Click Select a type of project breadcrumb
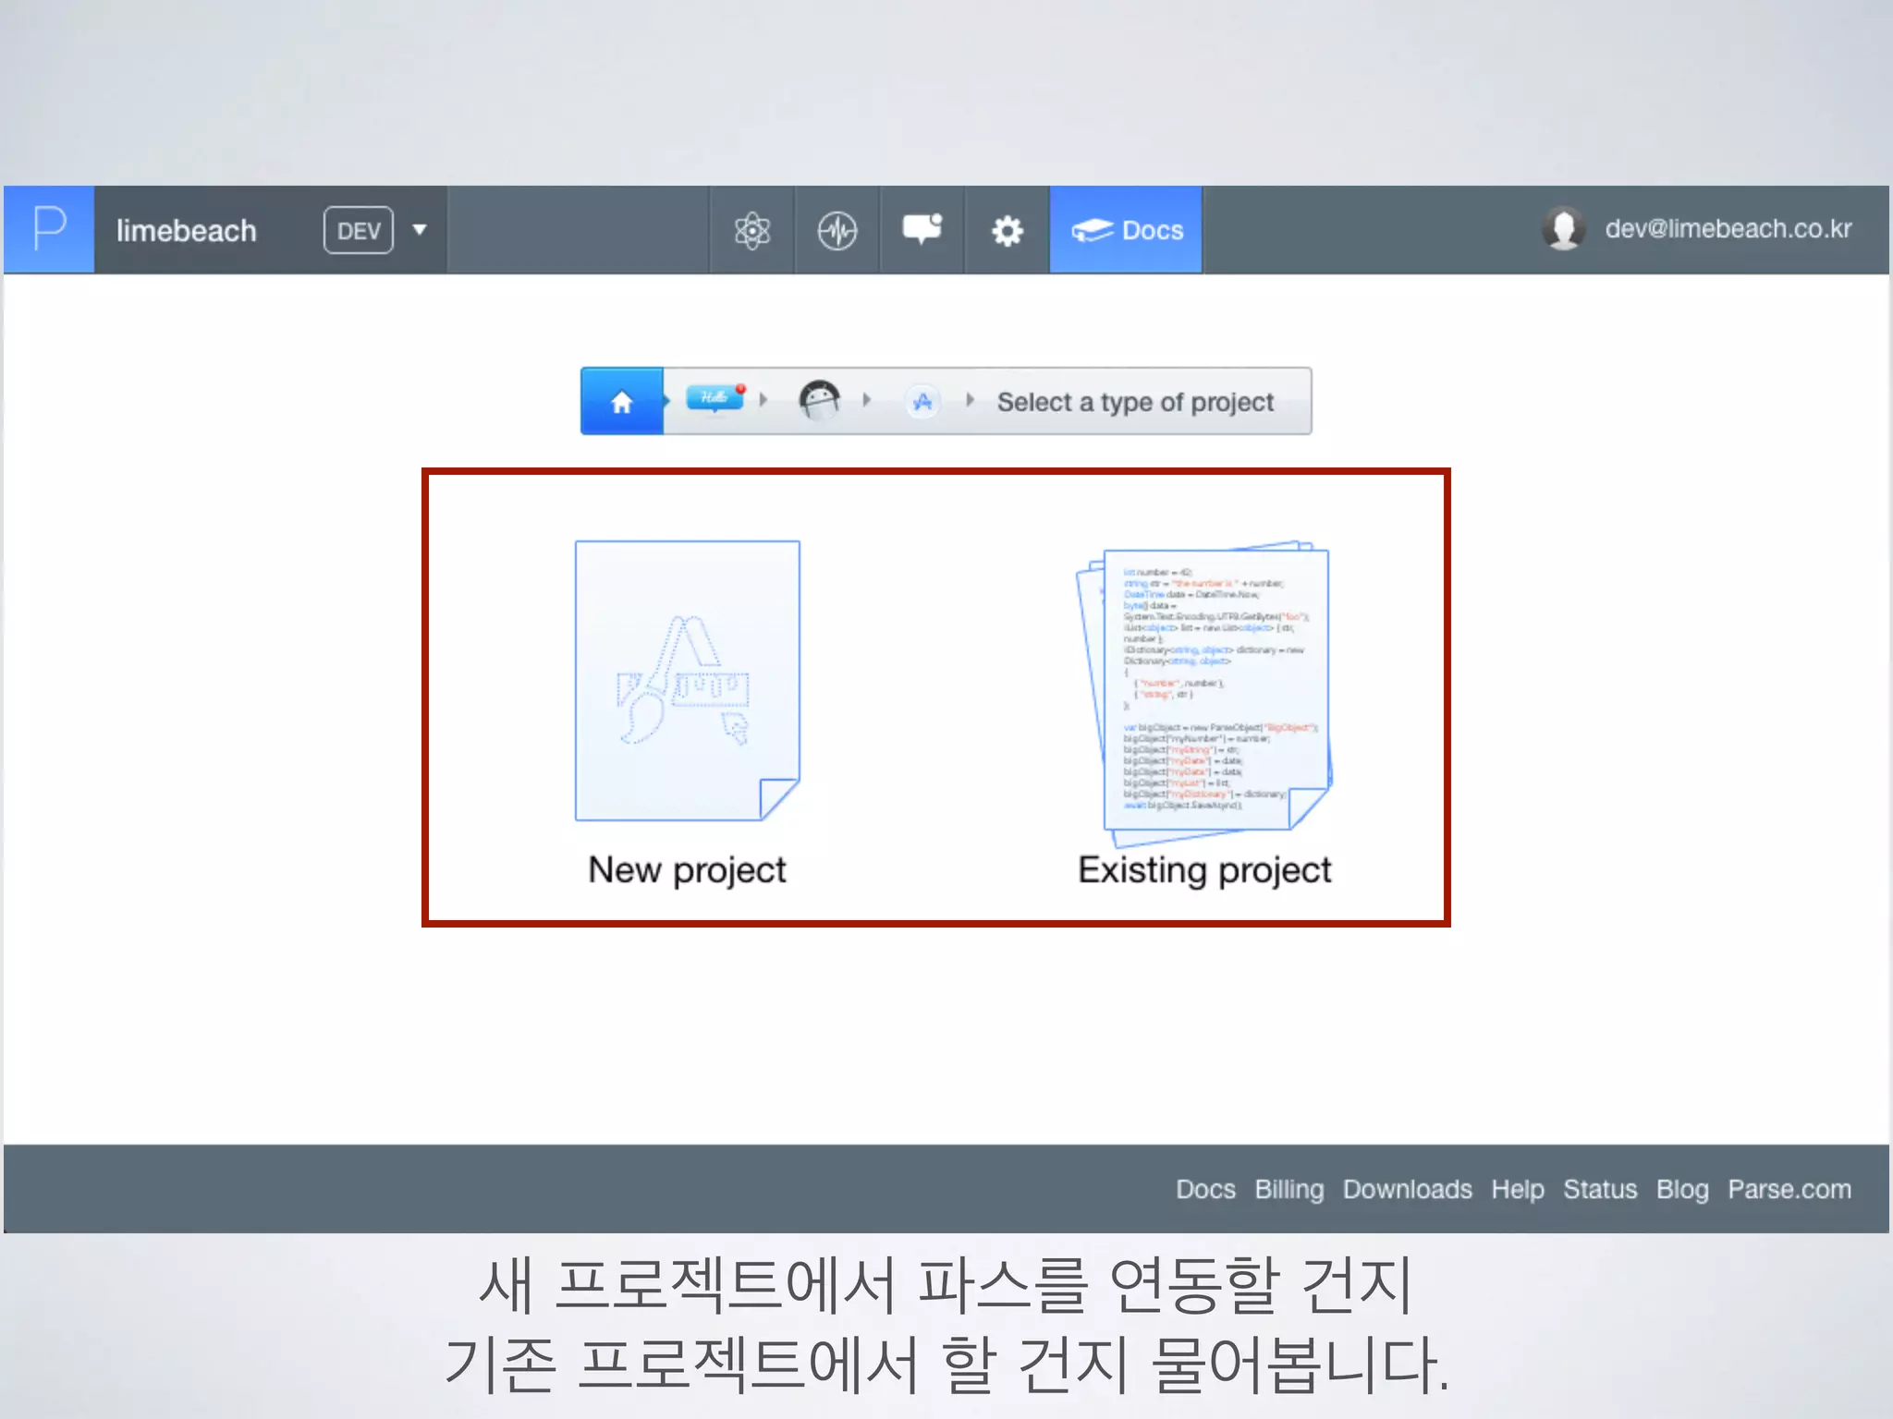This screenshot has height=1419, width=1893. tap(1135, 402)
